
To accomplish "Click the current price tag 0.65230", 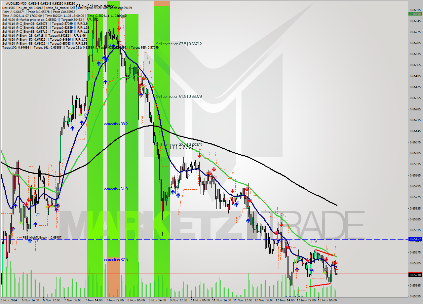I will 415,275.
